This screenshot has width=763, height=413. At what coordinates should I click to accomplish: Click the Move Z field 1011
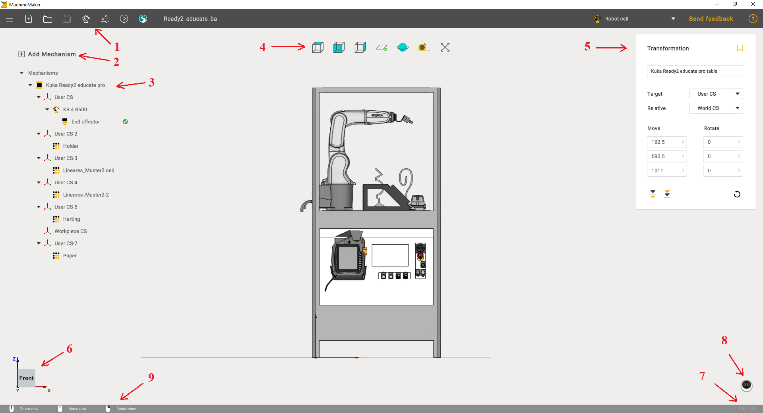667,171
